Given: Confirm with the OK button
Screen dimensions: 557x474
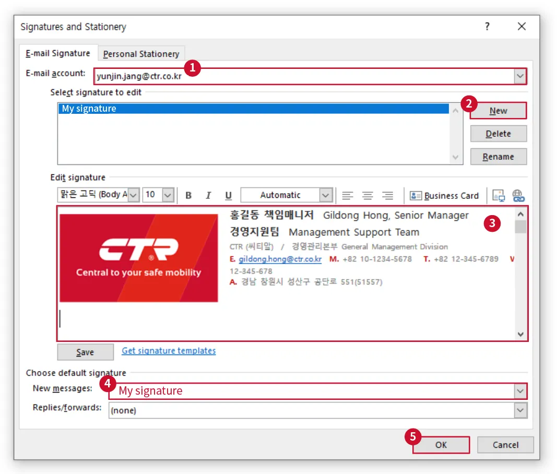Looking at the screenshot, I should (441, 445).
